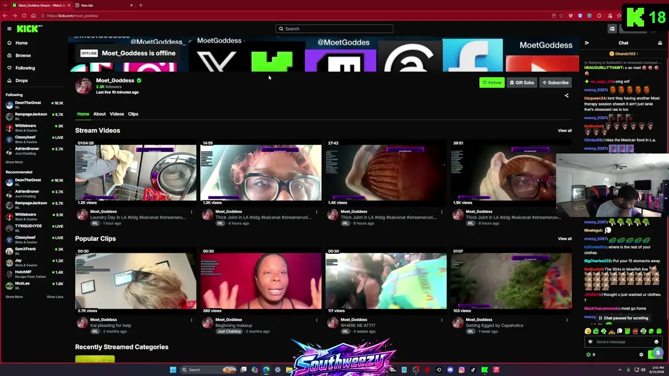This screenshot has height=376, width=669.
Task: View all Popular Clips
Action: (564, 239)
